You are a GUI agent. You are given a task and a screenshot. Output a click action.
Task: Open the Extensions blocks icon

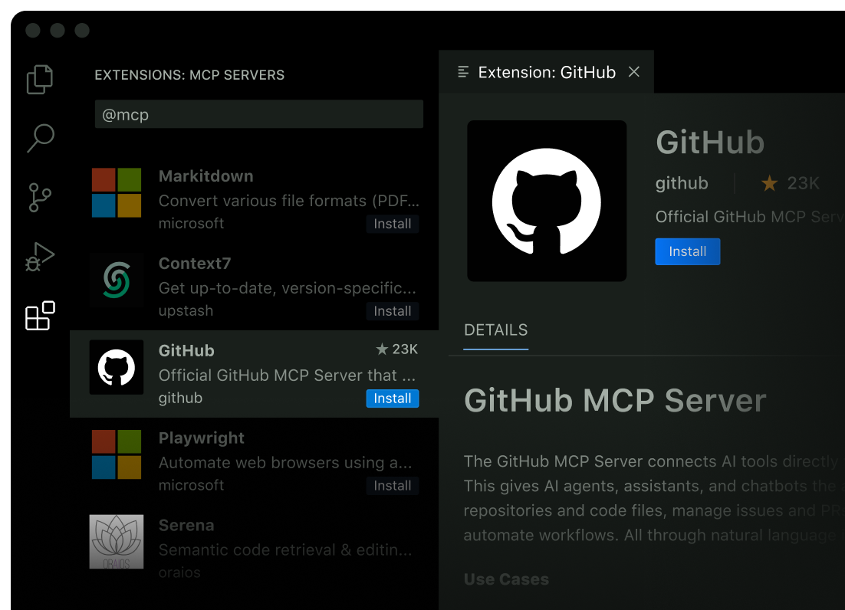click(41, 316)
